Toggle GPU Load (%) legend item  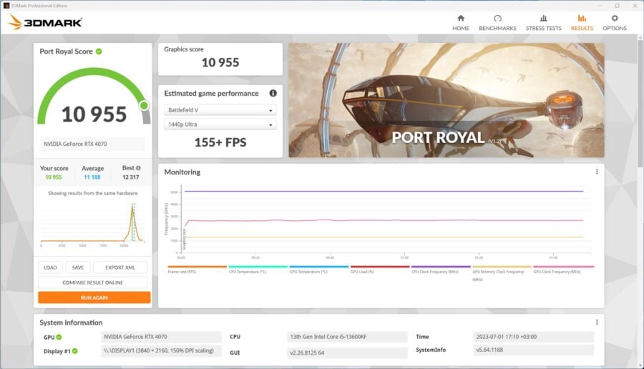[x=379, y=270]
